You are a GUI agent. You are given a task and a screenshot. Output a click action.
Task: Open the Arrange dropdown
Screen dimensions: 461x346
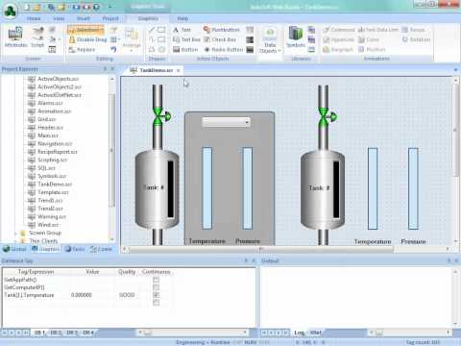(132, 39)
